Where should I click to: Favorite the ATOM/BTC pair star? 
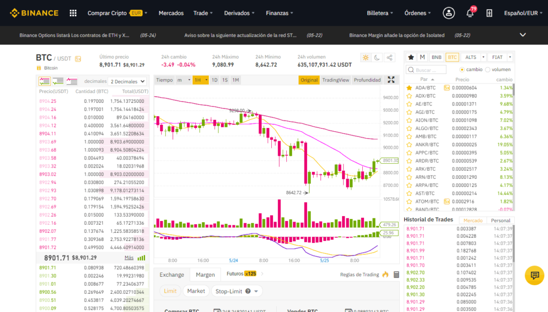409,202
